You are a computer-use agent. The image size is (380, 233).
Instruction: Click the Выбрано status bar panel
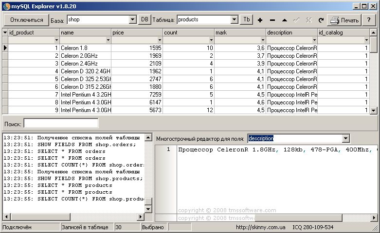click(x=154, y=227)
